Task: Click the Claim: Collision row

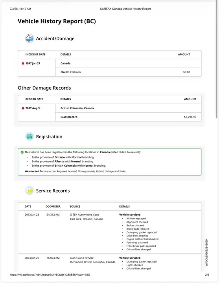Action: click(128, 72)
